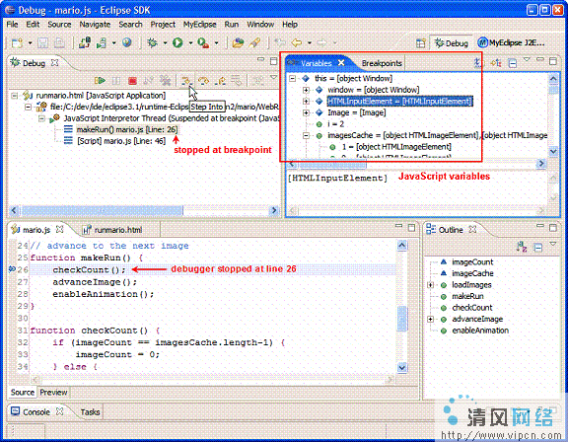The height and width of the screenshot is (442, 568).
Task: Click the Resume icon in Debug view
Action: pyautogui.click(x=100, y=81)
